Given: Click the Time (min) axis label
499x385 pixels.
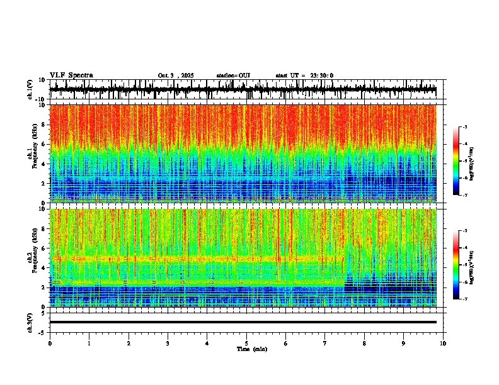Looking at the screenshot, I should (x=252, y=349).
